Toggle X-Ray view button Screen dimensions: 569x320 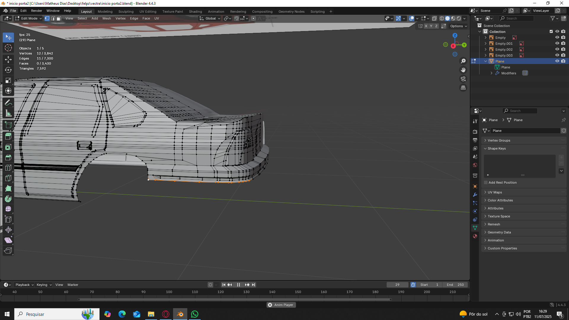coord(434,18)
